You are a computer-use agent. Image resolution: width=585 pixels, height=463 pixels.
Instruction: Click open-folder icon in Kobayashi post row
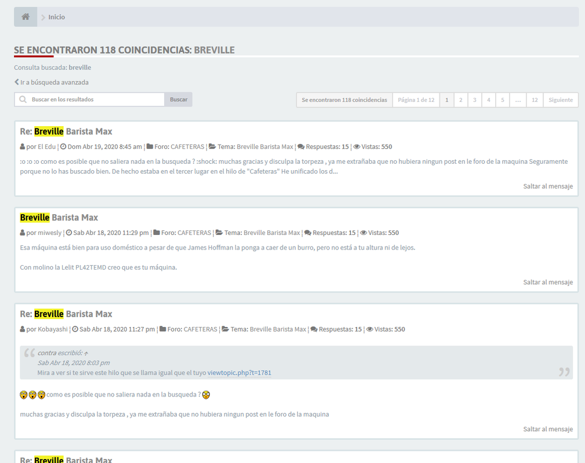tap(226, 329)
